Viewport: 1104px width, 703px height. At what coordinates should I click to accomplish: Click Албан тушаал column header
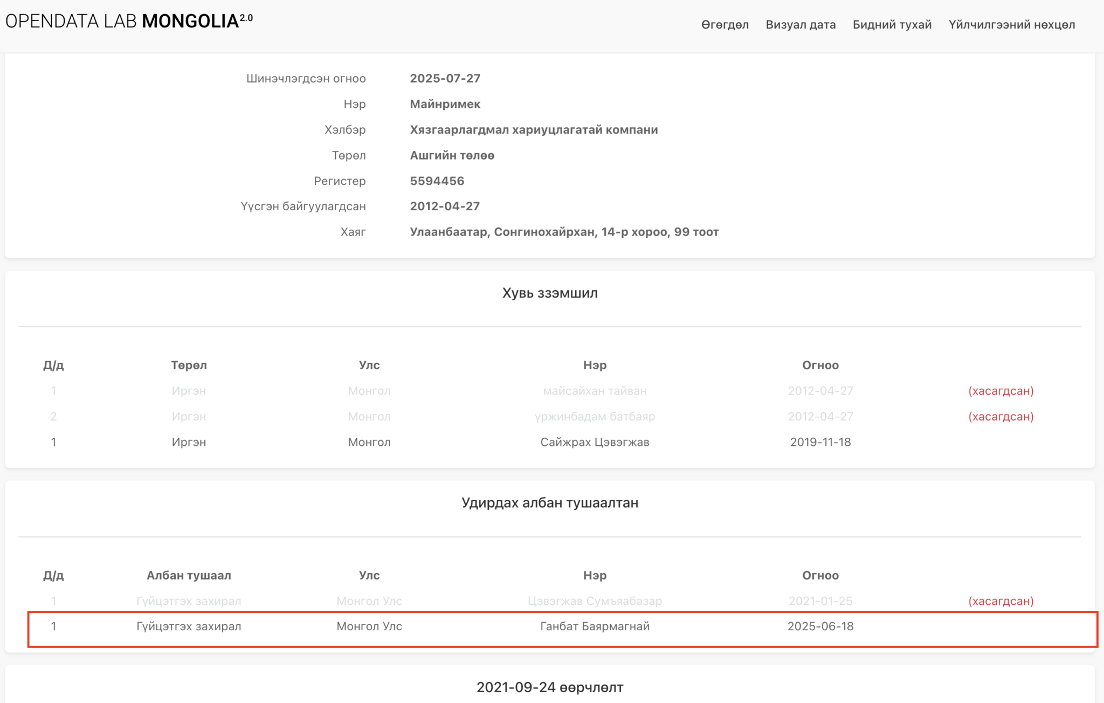click(x=189, y=576)
